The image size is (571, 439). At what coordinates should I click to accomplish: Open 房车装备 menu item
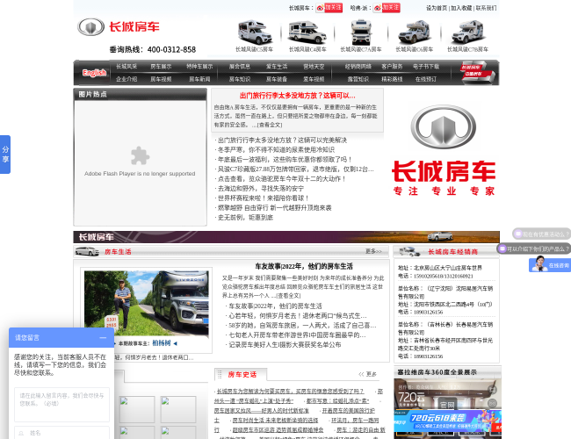click(277, 79)
